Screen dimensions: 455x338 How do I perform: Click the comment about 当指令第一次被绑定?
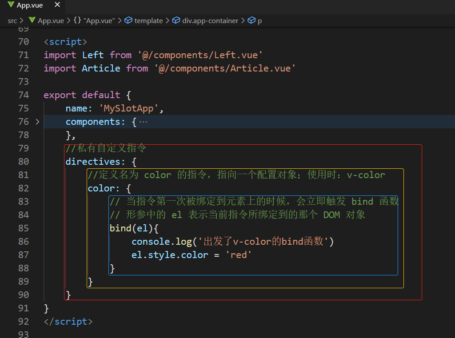pyautogui.click(x=254, y=201)
